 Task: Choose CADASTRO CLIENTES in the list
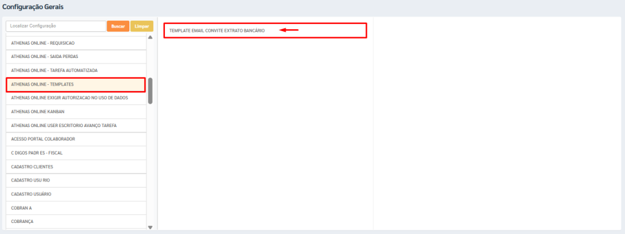click(76, 167)
